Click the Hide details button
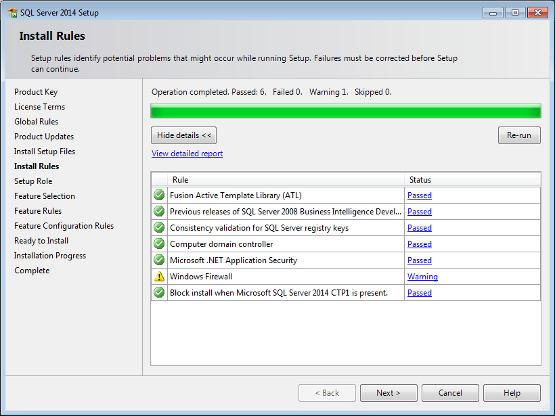 tap(183, 135)
